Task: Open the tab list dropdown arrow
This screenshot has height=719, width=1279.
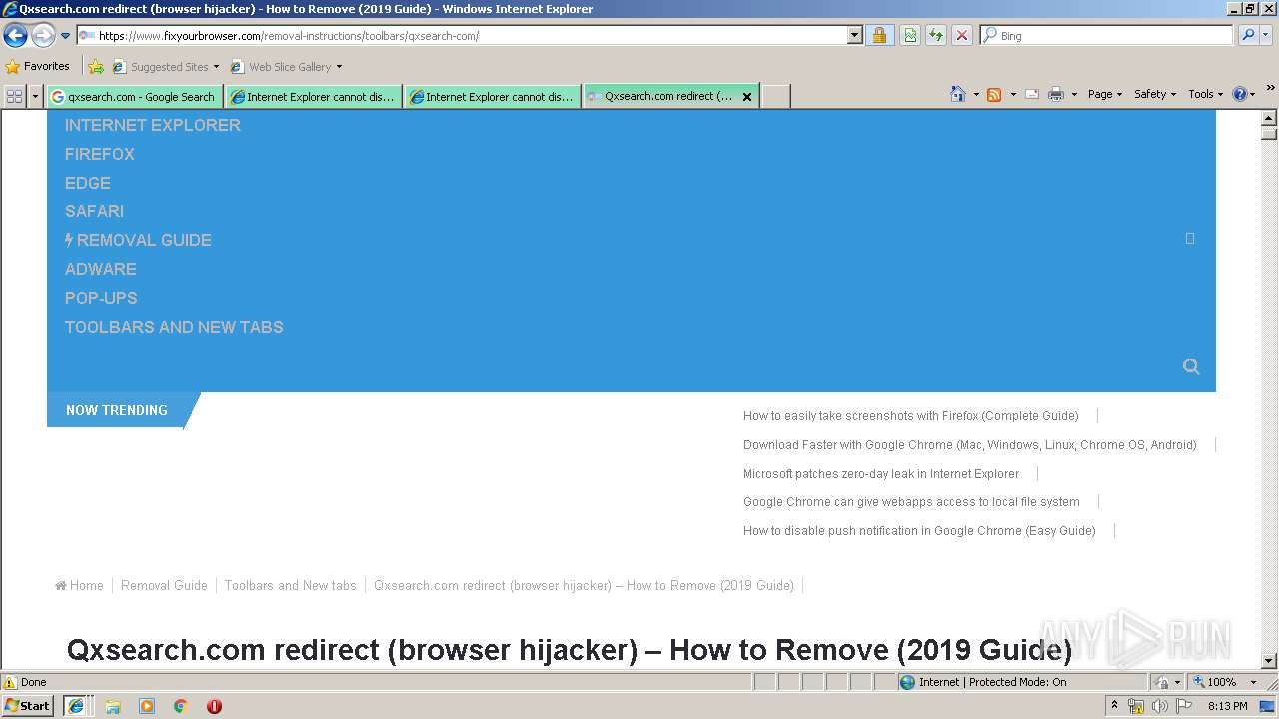Action: [36, 96]
